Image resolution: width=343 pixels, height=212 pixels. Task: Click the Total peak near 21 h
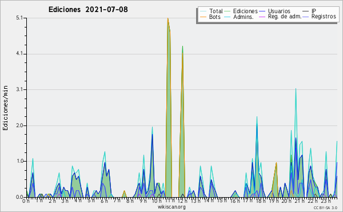click(296, 89)
